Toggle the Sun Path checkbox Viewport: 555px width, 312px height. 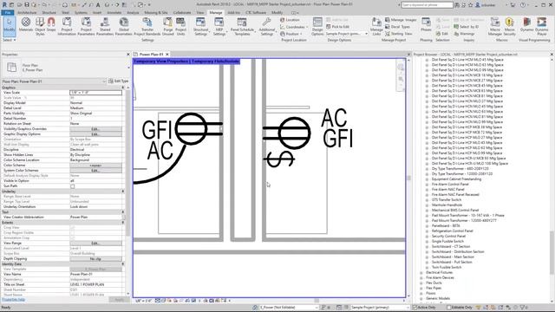[x=73, y=186]
